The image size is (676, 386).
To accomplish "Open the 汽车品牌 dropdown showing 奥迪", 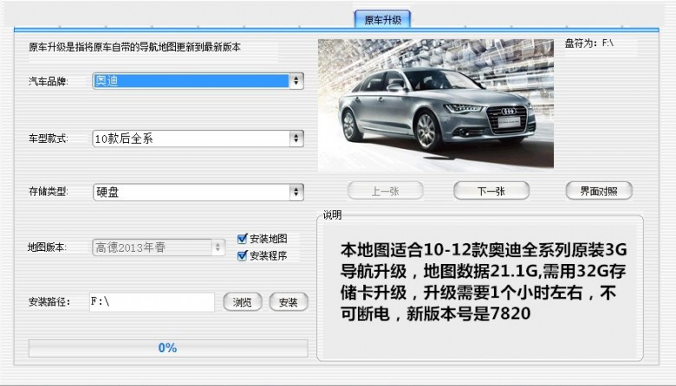I will click(x=198, y=80).
